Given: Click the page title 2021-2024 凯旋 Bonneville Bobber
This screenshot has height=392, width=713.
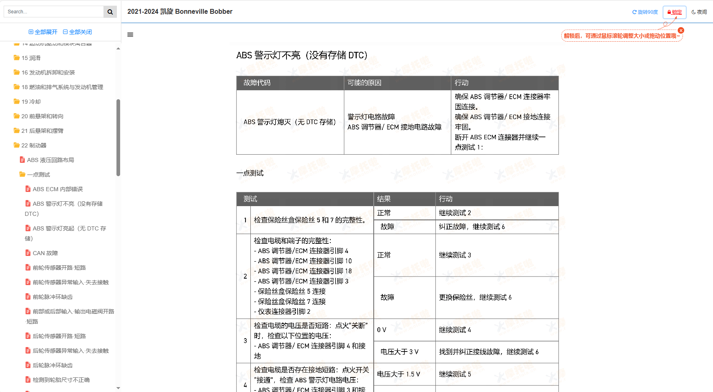Looking at the screenshot, I should (x=180, y=12).
